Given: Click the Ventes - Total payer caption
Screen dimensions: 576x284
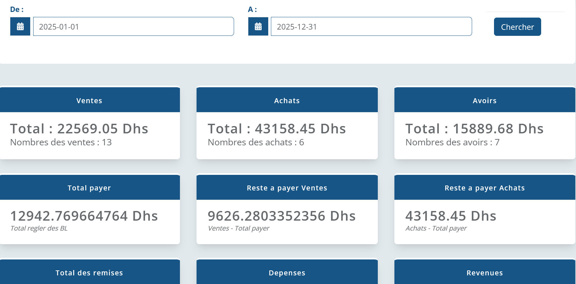Looking at the screenshot, I should point(238,228).
